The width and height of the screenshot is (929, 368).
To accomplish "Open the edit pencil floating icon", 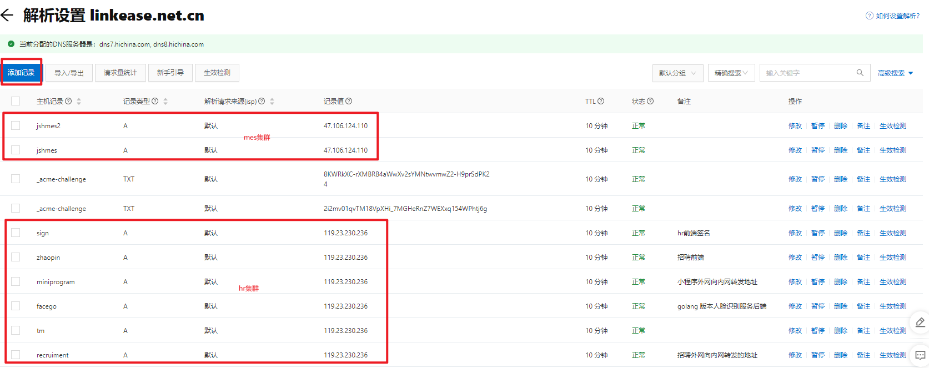I will click(920, 322).
